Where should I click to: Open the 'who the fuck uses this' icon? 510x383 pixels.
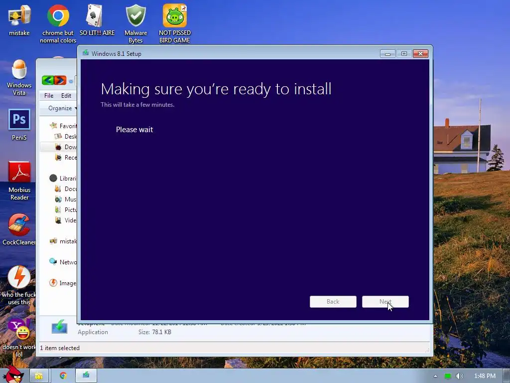pyautogui.click(x=18, y=286)
